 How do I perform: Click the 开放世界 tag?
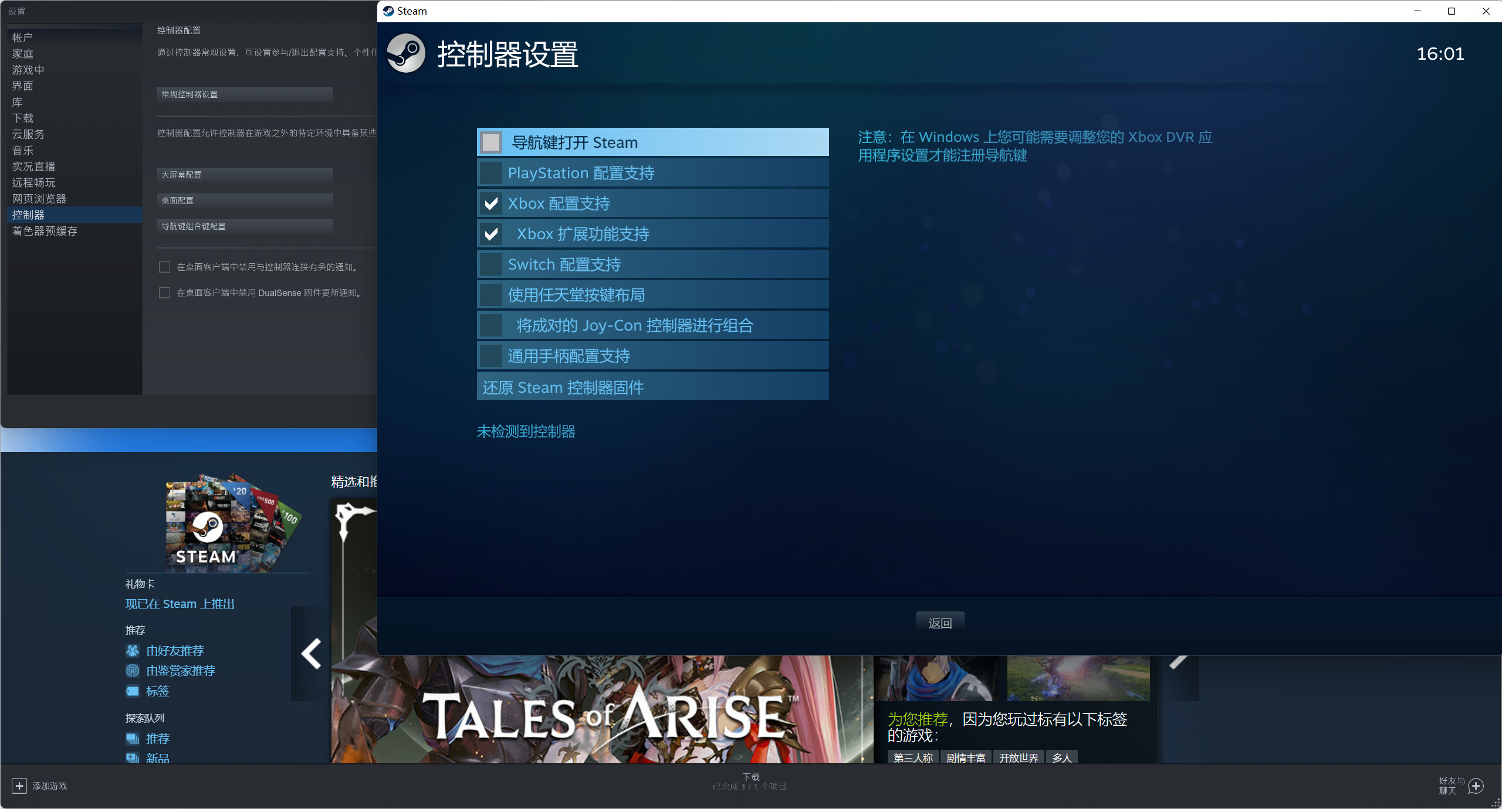(x=1019, y=757)
